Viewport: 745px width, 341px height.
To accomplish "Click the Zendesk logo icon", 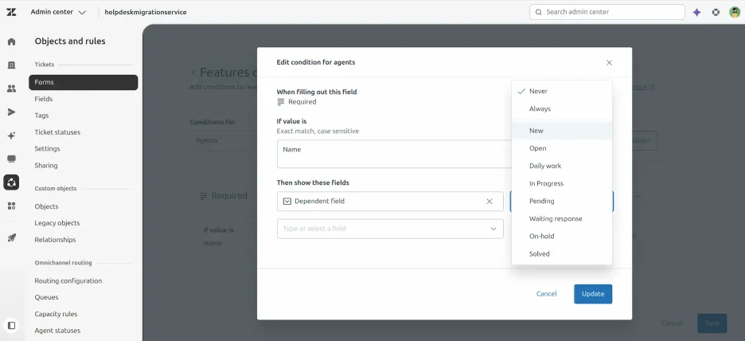I will (11, 12).
